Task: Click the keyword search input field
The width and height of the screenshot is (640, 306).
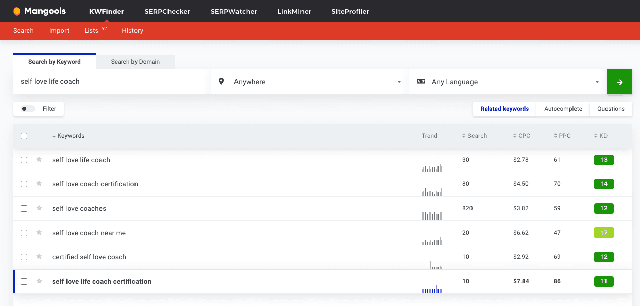Action: pyautogui.click(x=112, y=82)
